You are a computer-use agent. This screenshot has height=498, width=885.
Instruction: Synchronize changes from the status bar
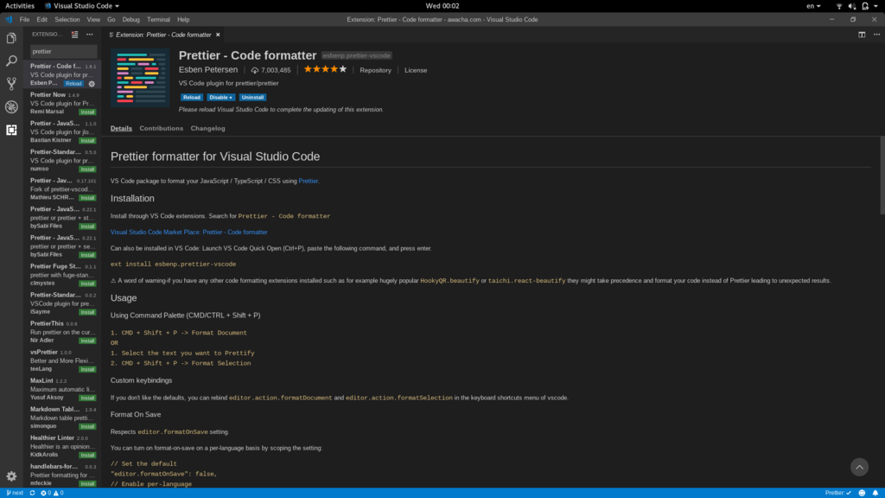(32, 493)
